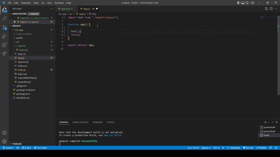The width and height of the screenshot is (280, 157).
Task: Switch to the App.js editor tab
Action: [x=89, y=9]
